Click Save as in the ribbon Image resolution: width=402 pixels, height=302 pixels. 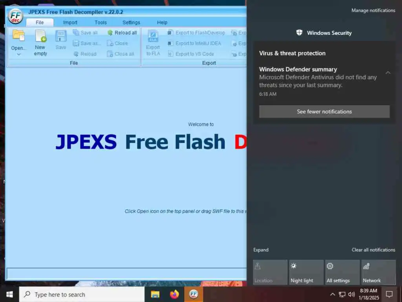click(x=87, y=43)
